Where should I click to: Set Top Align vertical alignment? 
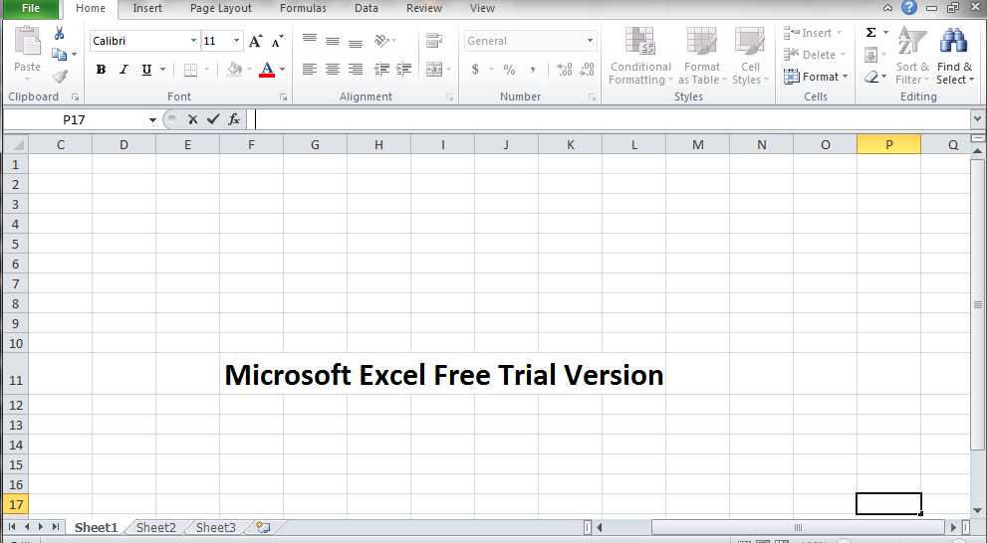point(309,41)
